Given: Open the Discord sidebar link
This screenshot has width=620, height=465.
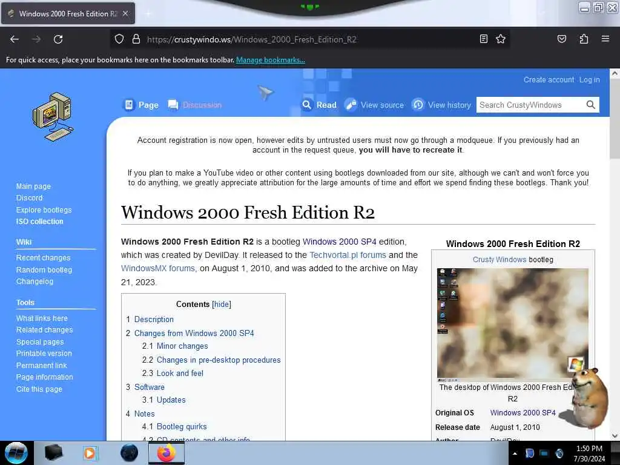Looking at the screenshot, I should click(29, 198).
